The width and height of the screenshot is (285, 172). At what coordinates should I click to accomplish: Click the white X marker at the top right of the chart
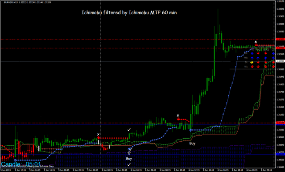pyautogui.click(x=256, y=42)
